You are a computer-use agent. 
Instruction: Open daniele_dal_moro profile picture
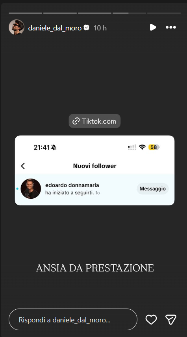17,27
